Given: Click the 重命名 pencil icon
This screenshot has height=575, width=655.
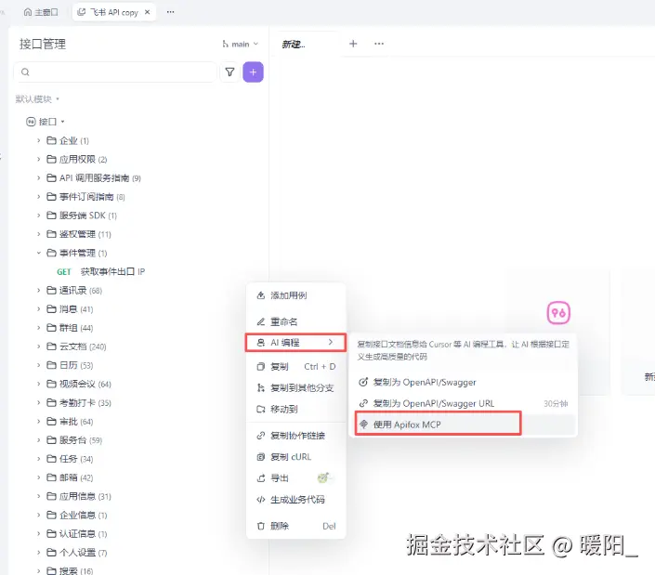Looking at the screenshot, I should pyautogui.click(x=261, y=321).
